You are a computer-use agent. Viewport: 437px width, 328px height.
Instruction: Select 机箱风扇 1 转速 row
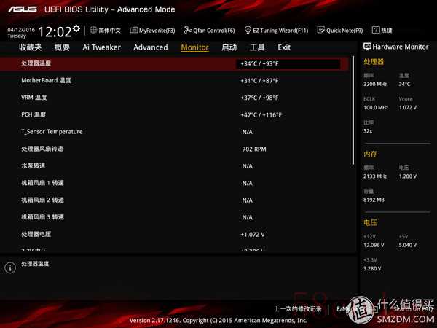[x=174, y=183]
